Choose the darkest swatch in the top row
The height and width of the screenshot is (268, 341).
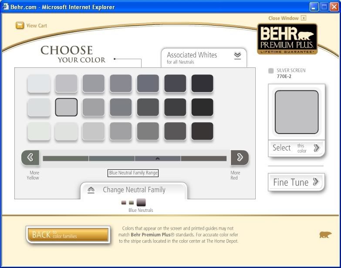202,84
